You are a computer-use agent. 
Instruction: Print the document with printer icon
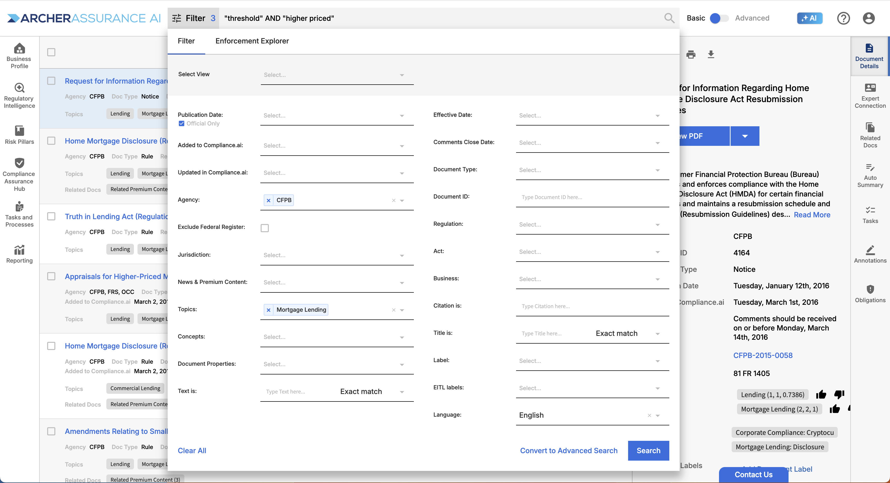click(691, 54)
